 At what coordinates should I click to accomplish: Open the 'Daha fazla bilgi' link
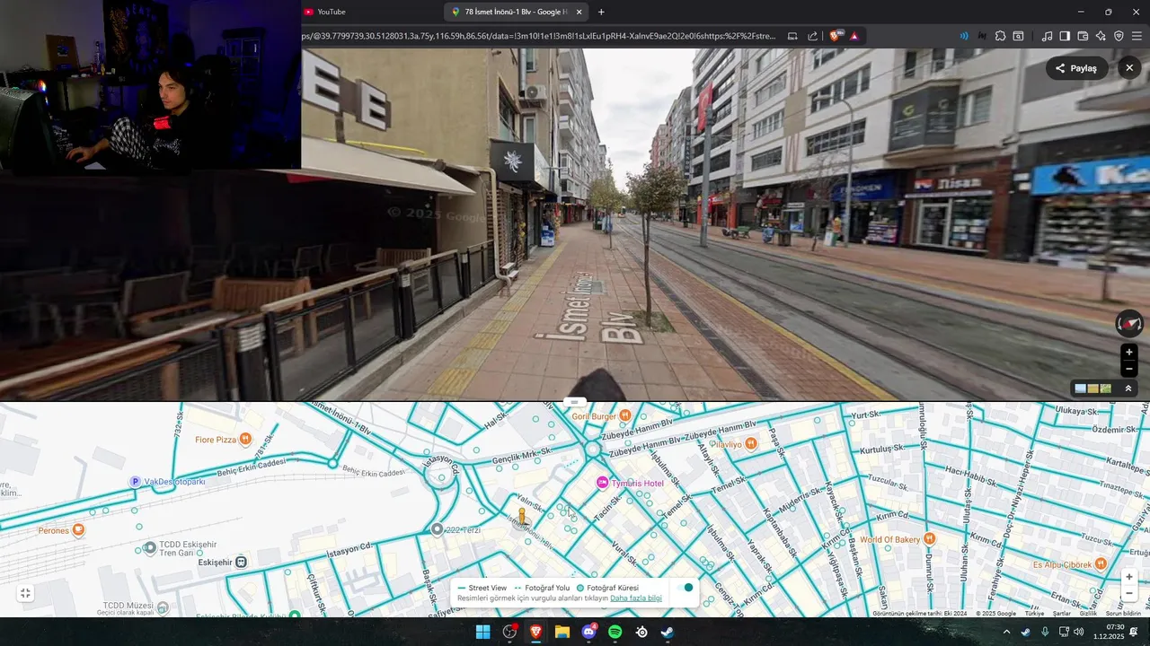(635, 598)
